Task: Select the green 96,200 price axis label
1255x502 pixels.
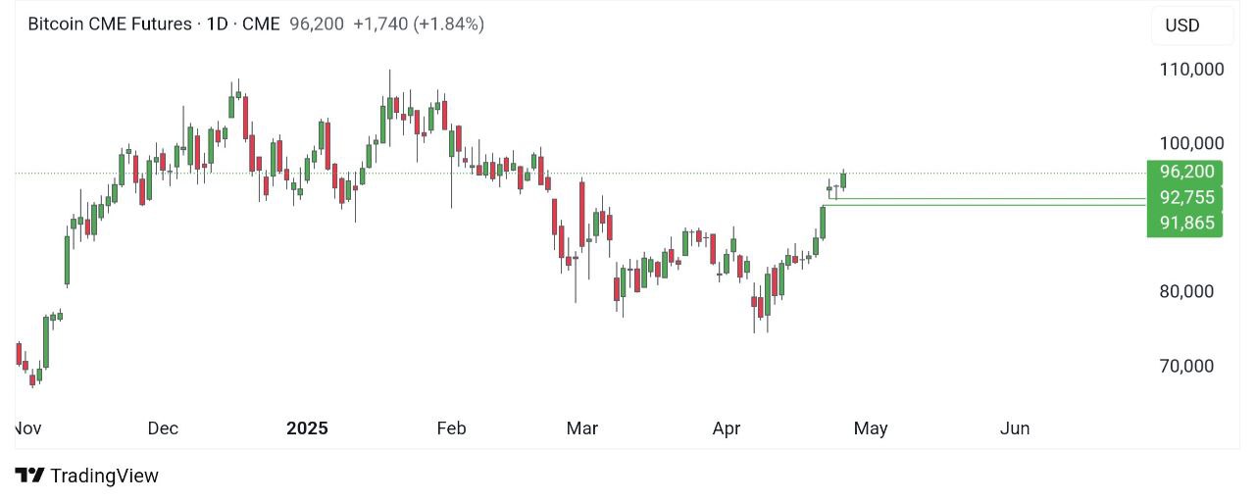Action: pos(1185,172)
